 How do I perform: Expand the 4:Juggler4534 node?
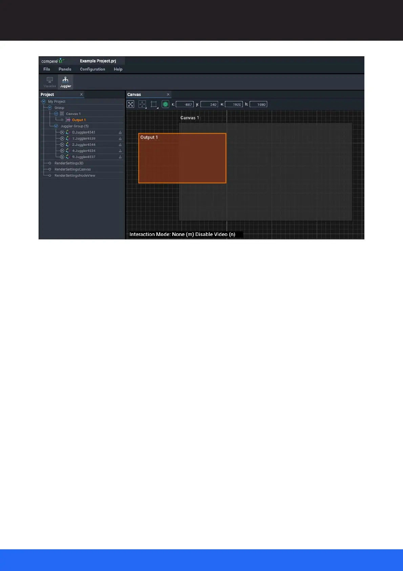point(62,151)
